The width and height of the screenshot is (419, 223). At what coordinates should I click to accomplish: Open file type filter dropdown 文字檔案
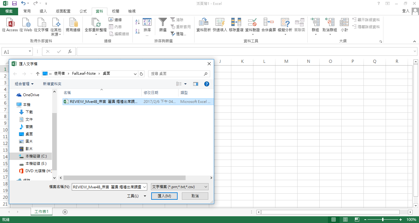(180, 187)
